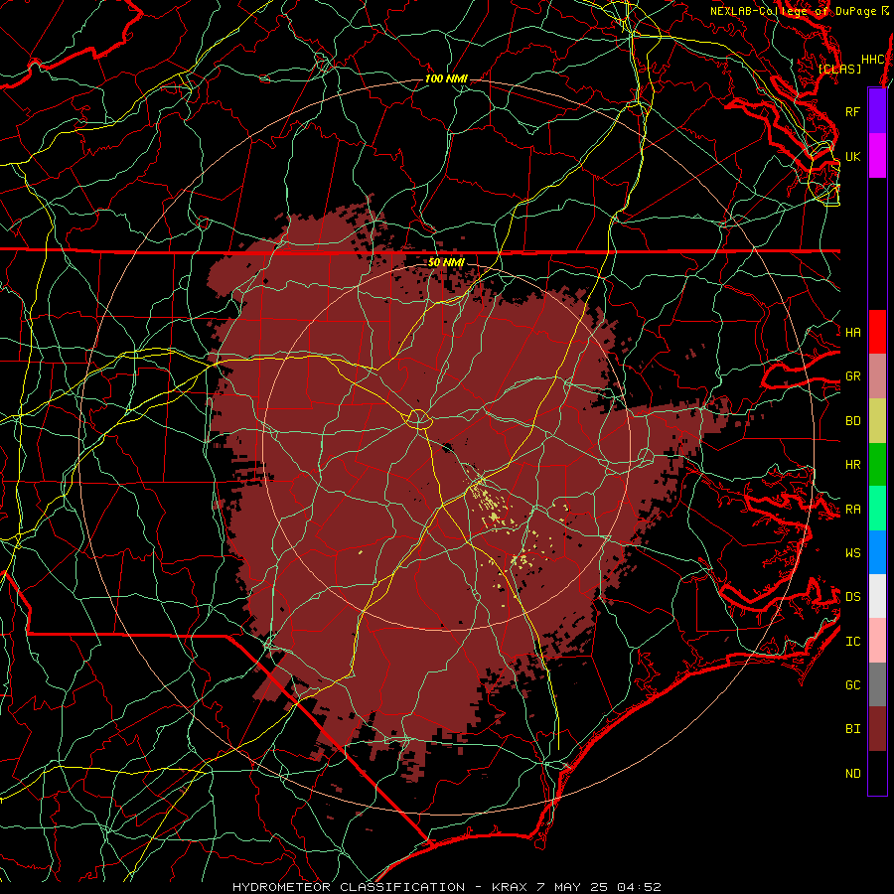This screenshot has height=894, width=894.
Task: Click the 'UK' legend label
Action: [x=852, y=157]
